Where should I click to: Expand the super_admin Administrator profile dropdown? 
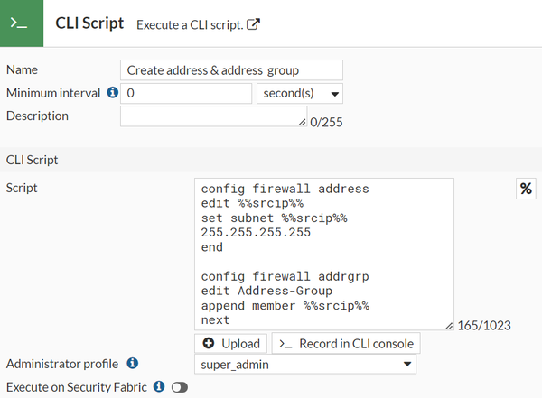coord(305,365)
